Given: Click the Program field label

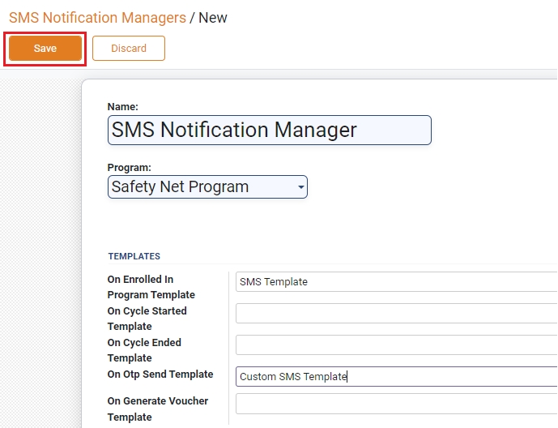Looking at the screenshot, I should [130, 168].
